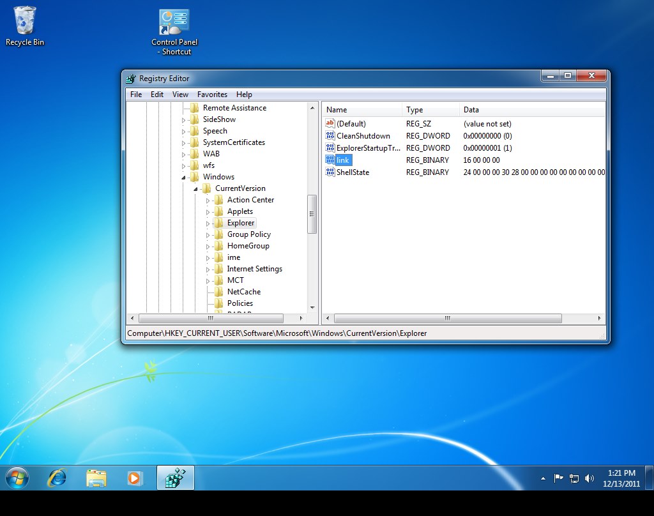
Task: Collapse the Windows key
Action: point(183,178)
